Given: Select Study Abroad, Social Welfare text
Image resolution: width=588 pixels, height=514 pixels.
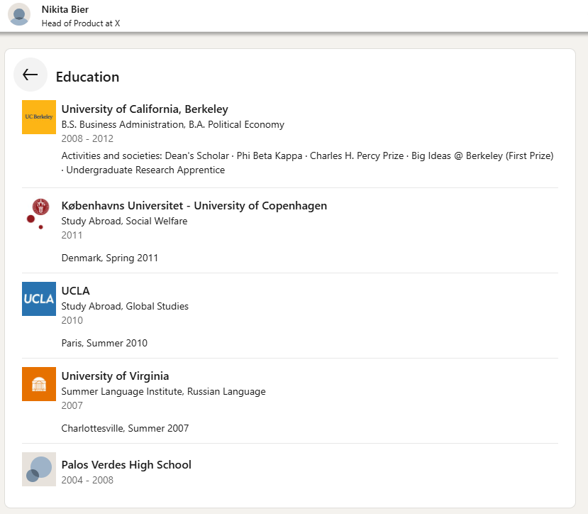Looking at the screenshot, I should [x=125, y=221].
